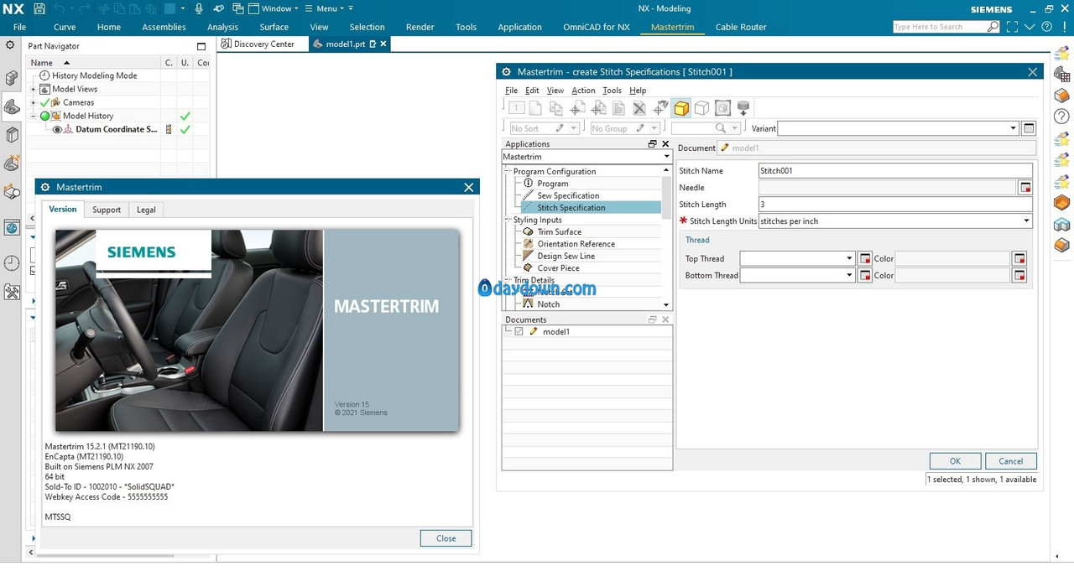
Task: Collapse Program Configuration tree group
Action: pyautogui.click(x=508, y=171)
